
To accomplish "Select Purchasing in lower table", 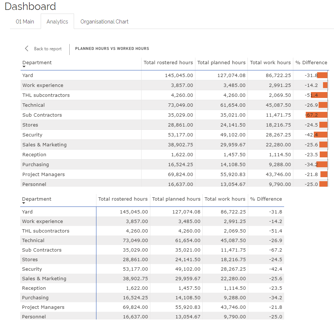I will [35, 298].
